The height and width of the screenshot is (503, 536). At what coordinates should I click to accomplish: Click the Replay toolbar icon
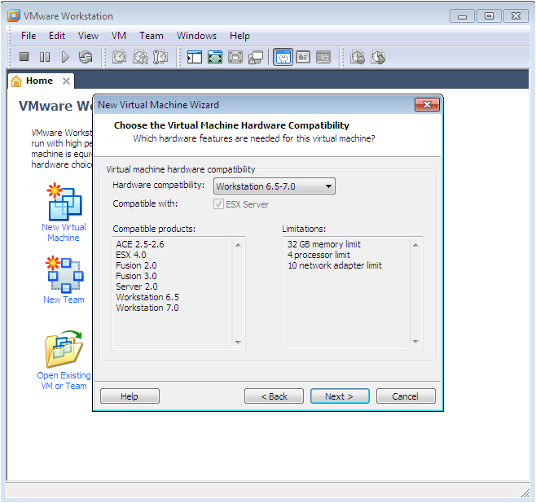tap(378, 57)
